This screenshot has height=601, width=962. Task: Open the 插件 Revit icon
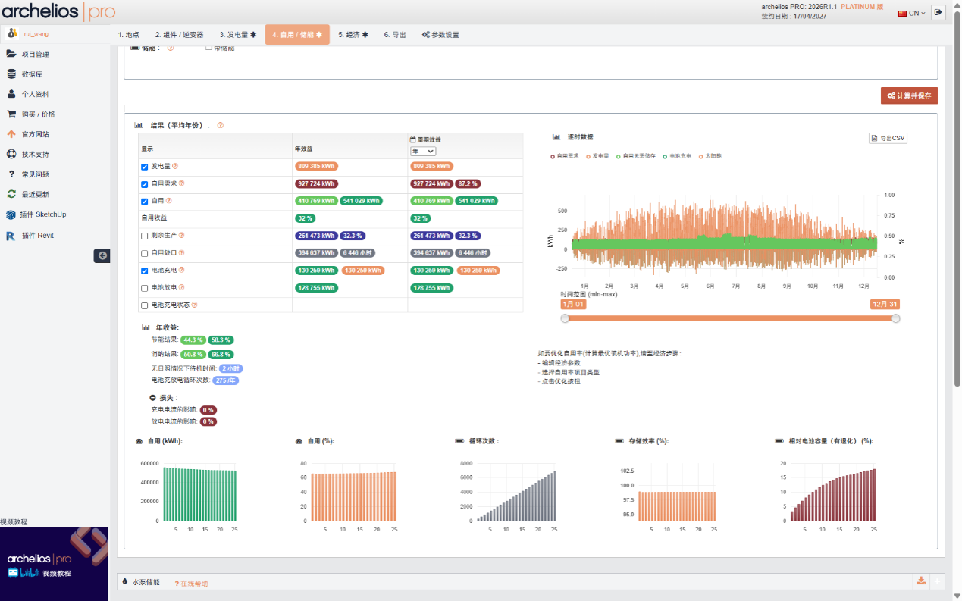[11, 236]
